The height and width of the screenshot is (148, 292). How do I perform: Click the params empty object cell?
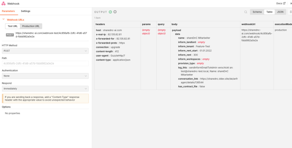point(146,32)
